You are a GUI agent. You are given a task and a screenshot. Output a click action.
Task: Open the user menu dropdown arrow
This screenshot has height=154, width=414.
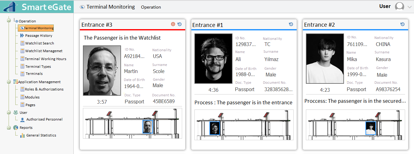click(409, 7)
